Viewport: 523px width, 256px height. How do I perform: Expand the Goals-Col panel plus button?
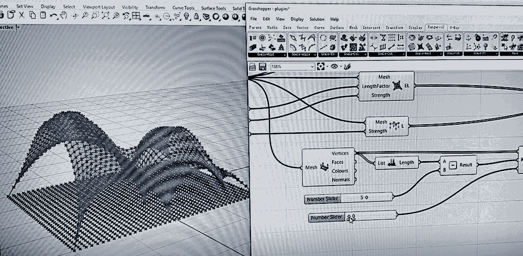[366, 55]
